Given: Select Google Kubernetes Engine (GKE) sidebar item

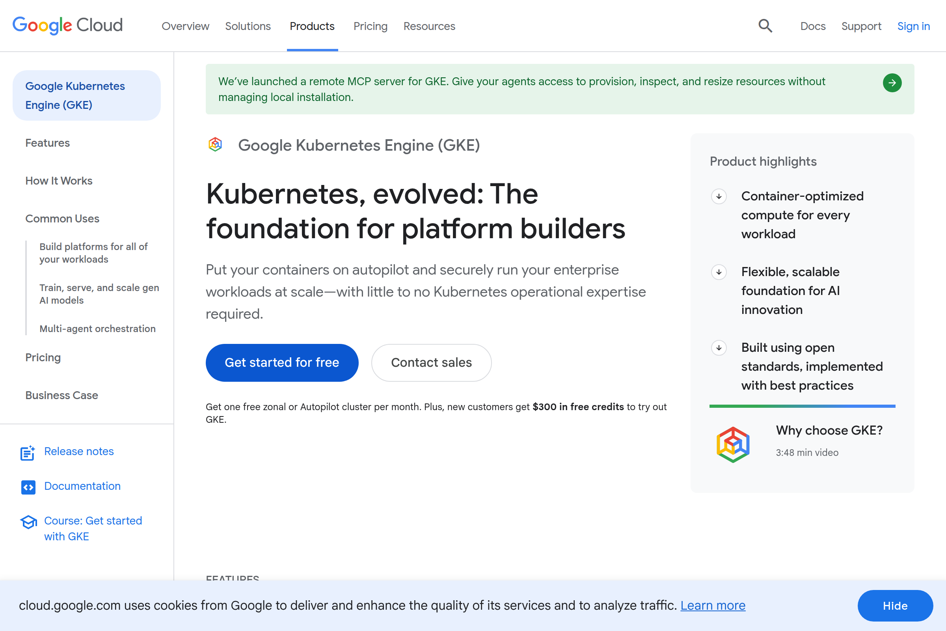Looking at the screenshot, I should (86, 95).
